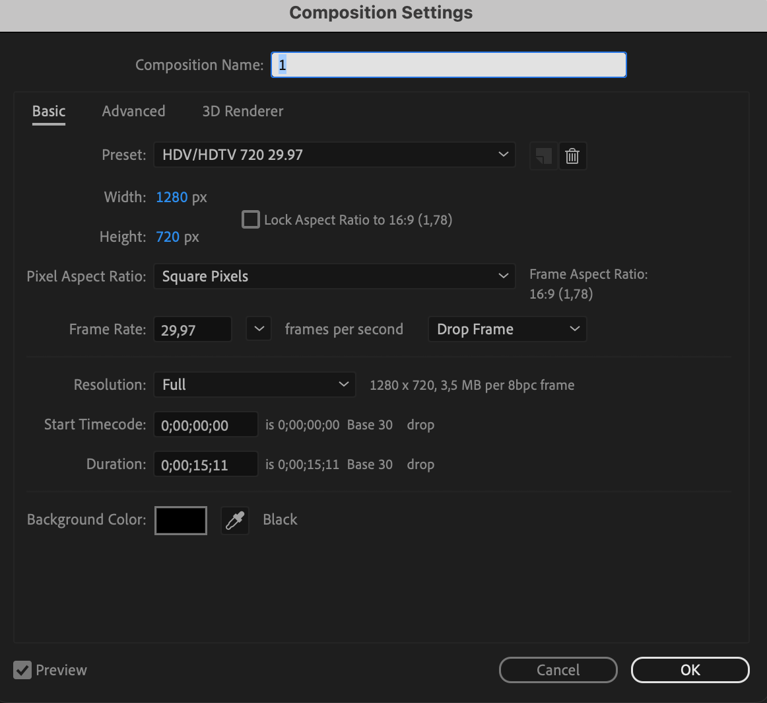767x703 pixels.
Task: Open the Preset dropdown menu
Action: pyautogui.click(x=334, y=155)
